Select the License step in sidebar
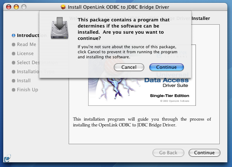This screenshot has width=232, height=167. pos(25,53)
